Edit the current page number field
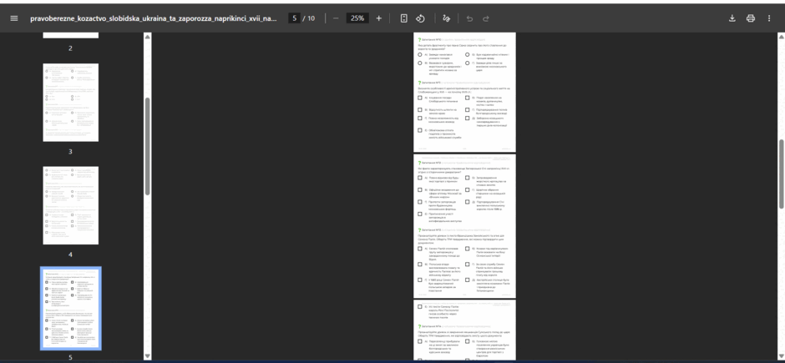This screenshot has height=363, width=785. tap(294, 18)
